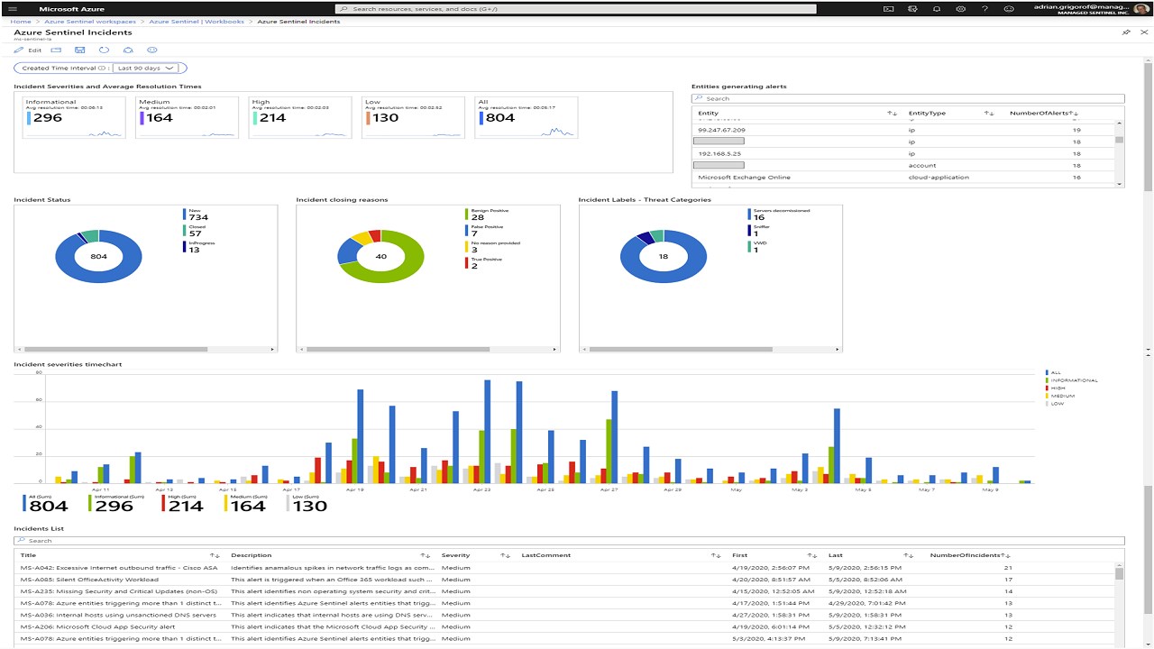1154x649 pixels.
Task: Open the Azure portal hamburger menu
Action: pos(13,8)
